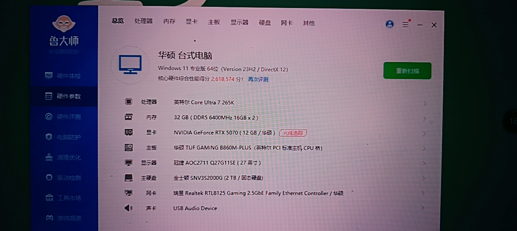Switch to the 处理器 tab
Image resolution: width=517 pixels, height=231 pixels.
click(143, 21)
